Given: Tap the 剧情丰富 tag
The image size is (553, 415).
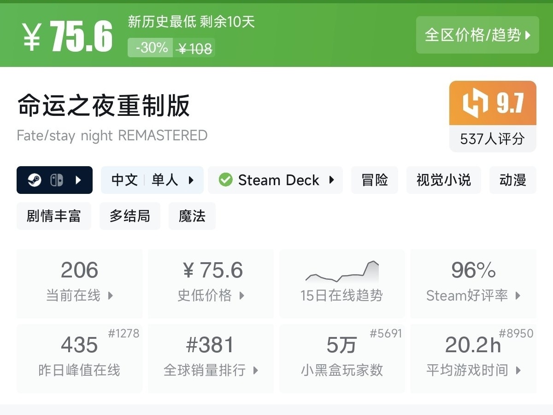Looking at the screenshot, I should coord(53,216).
